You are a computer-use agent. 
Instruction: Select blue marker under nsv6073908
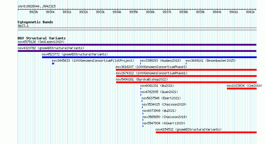pyautogui.click(x=143, y=114)
